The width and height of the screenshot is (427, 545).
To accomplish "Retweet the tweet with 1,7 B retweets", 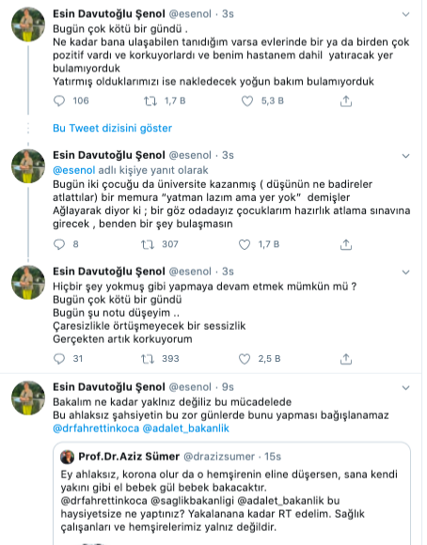I will [x=150, y=101].
